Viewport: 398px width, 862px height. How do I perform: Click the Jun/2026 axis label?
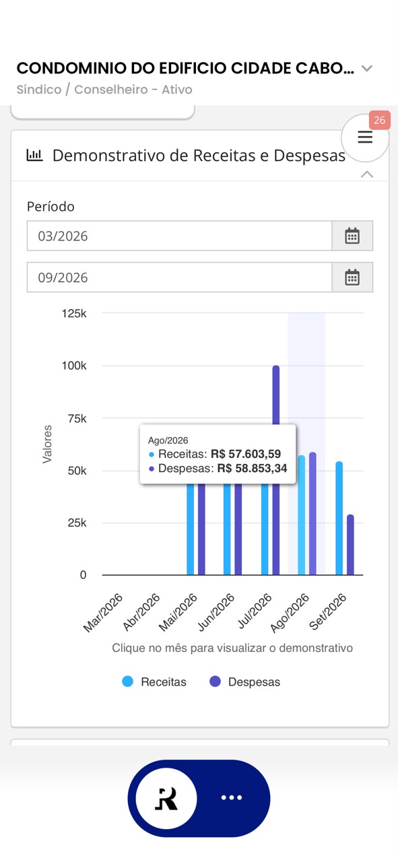217,611
